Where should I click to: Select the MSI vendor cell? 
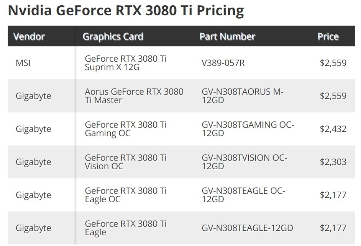click(x=23, y=63)
